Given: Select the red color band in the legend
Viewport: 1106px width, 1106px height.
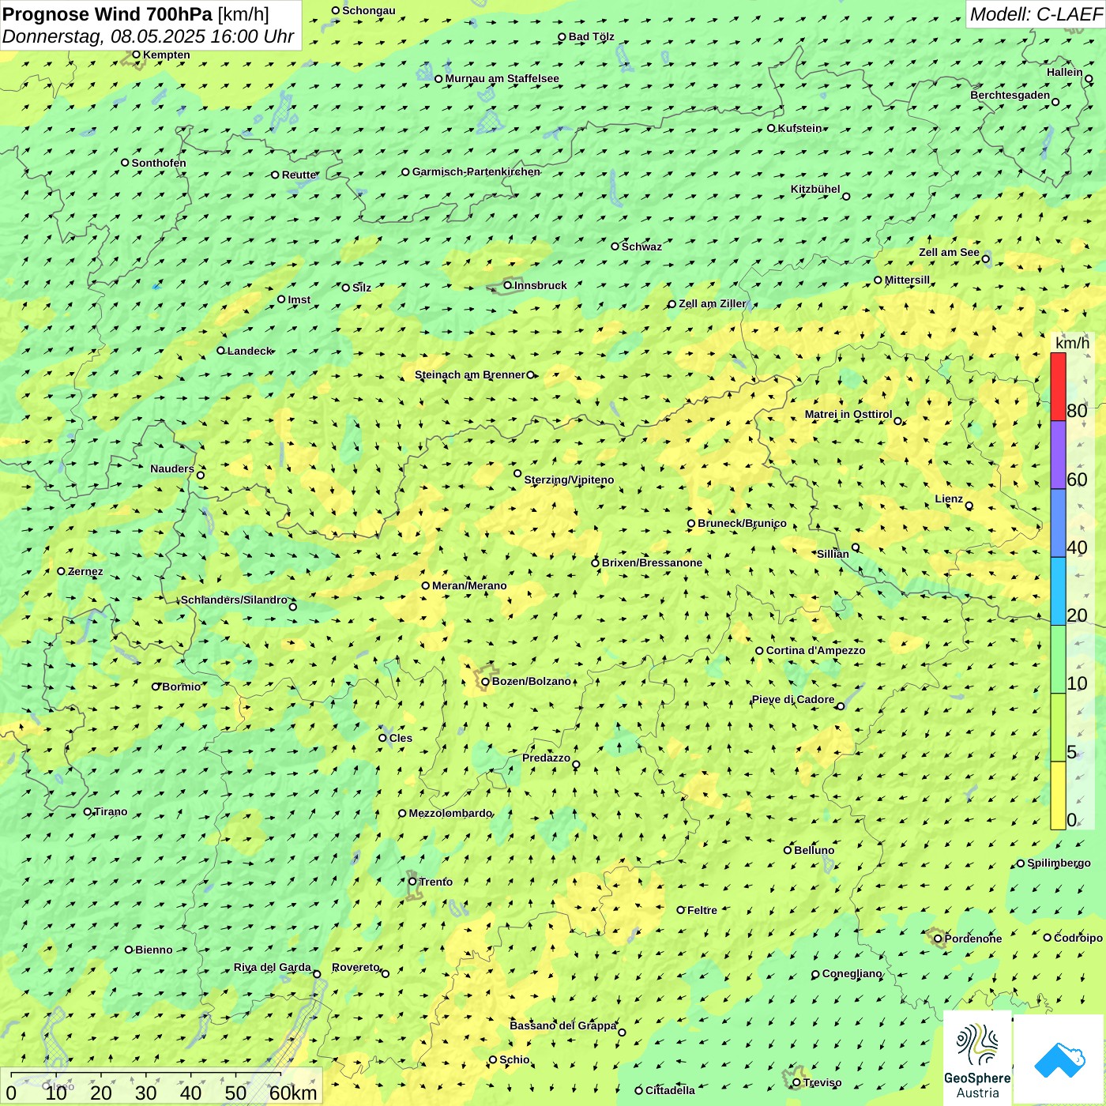Looking at the screenshot, I should click(1058, 386).
